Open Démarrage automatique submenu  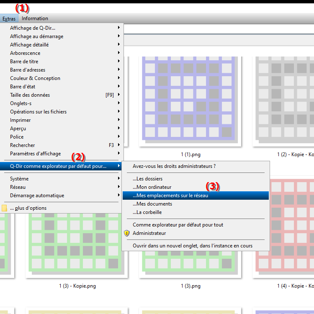pos(61,196)
